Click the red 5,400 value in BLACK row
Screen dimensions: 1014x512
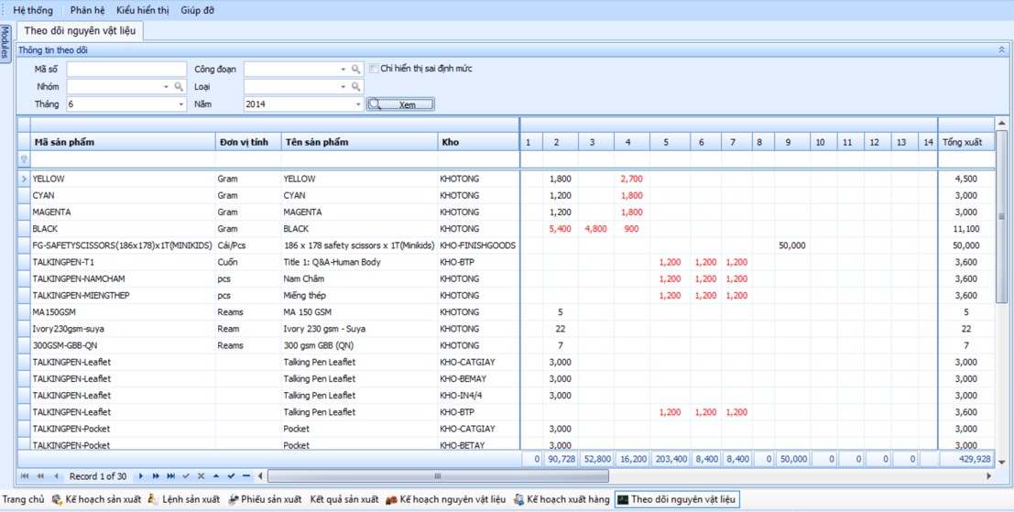pyautogui.click(x=561, y=229)
